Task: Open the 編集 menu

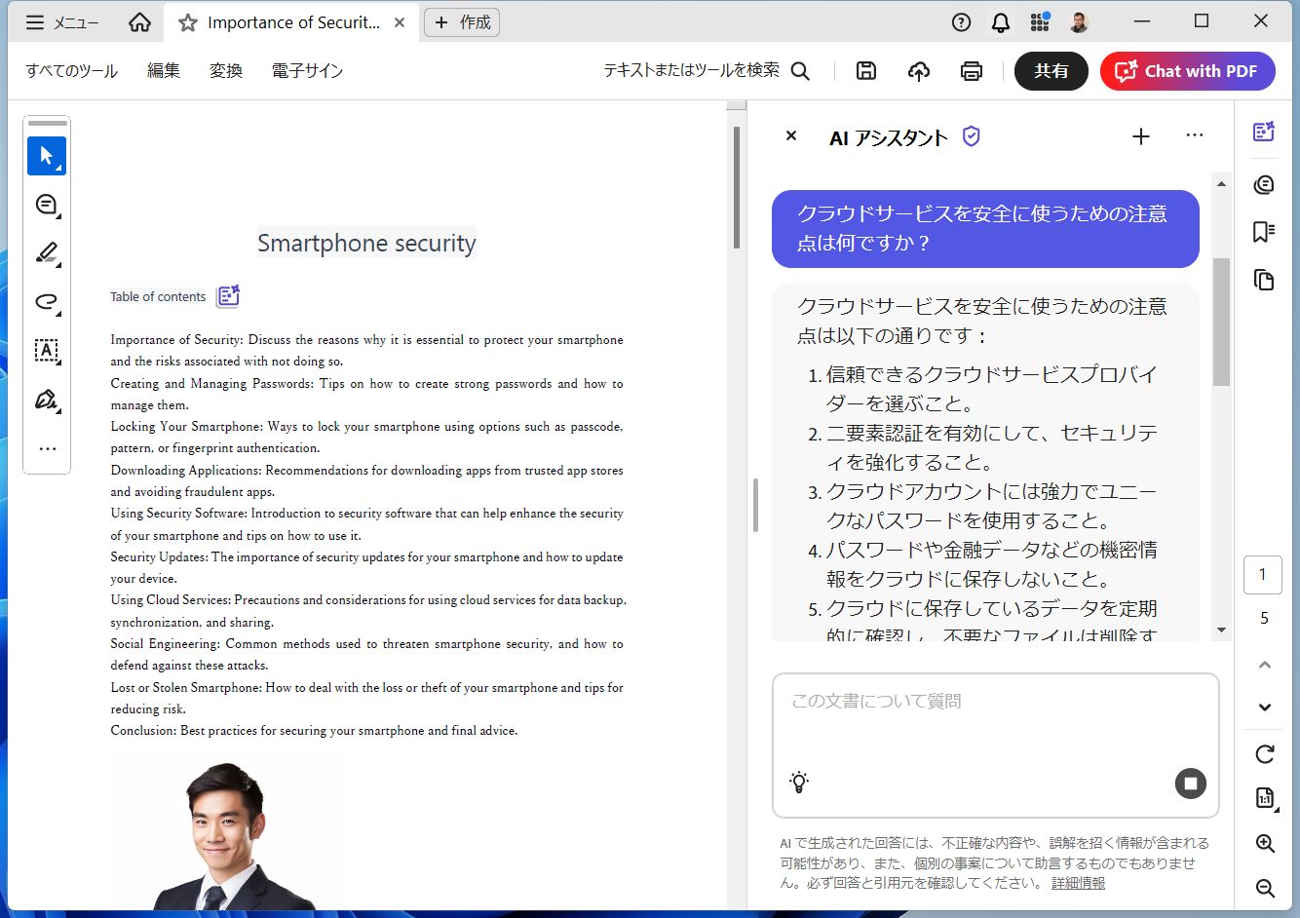Action: 164,71
